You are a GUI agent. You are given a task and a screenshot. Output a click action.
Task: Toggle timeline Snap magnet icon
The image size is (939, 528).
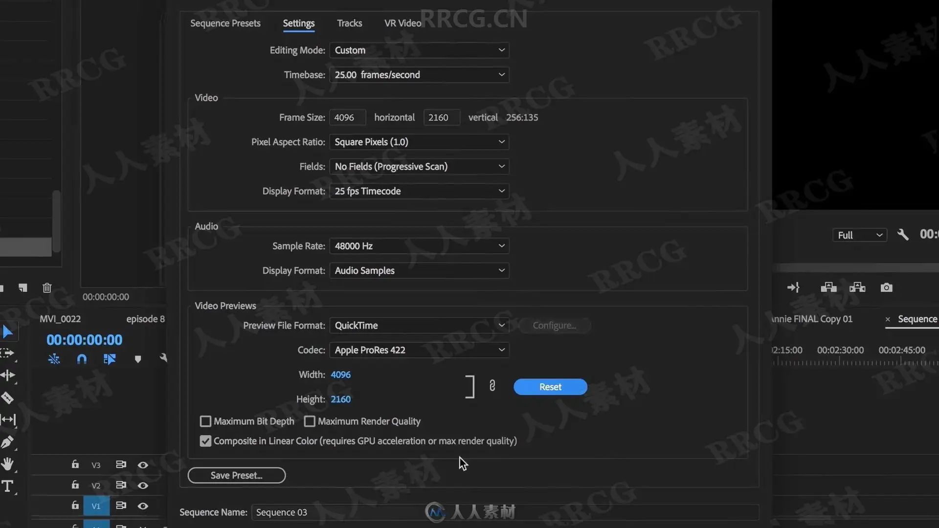click(82, 359)
